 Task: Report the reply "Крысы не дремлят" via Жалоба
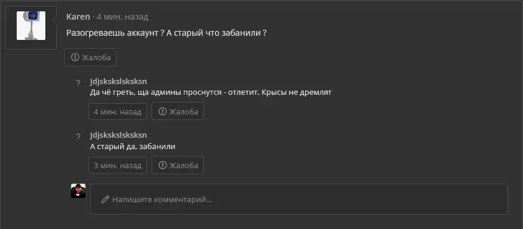tap(177, 112)
